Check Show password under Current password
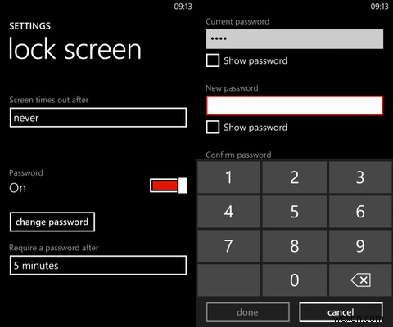Screen dimensions: 393x327 click(213, 60)
